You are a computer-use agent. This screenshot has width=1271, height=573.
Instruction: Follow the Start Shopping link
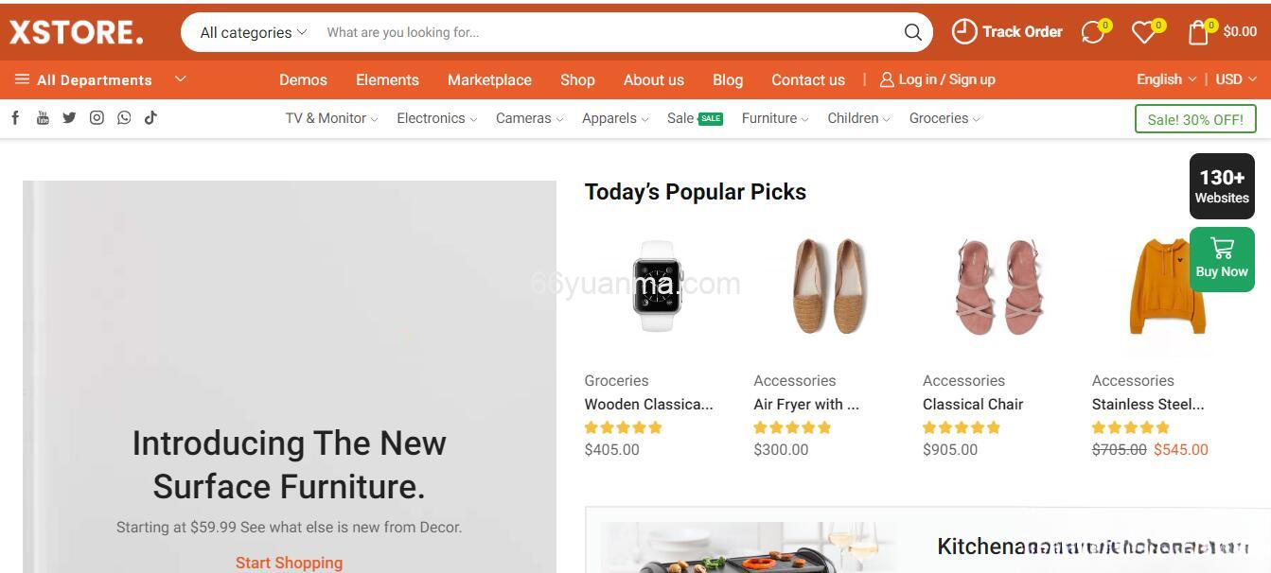289,563
